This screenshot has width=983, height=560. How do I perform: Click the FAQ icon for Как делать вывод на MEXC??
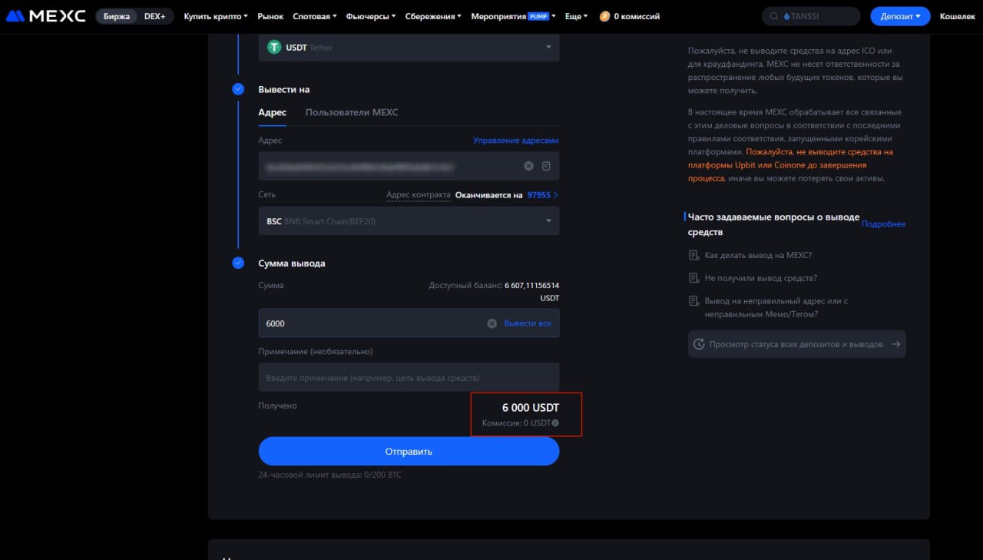click(693, 255)
